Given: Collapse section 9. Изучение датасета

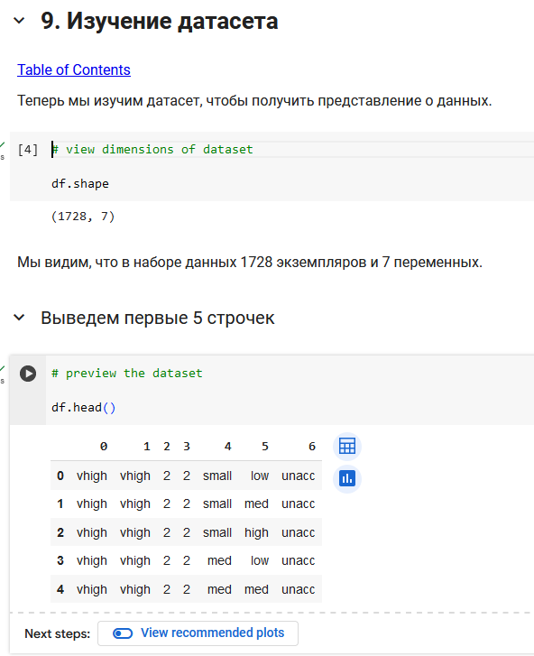Looking at the screenshot, I should click(19, 21).
